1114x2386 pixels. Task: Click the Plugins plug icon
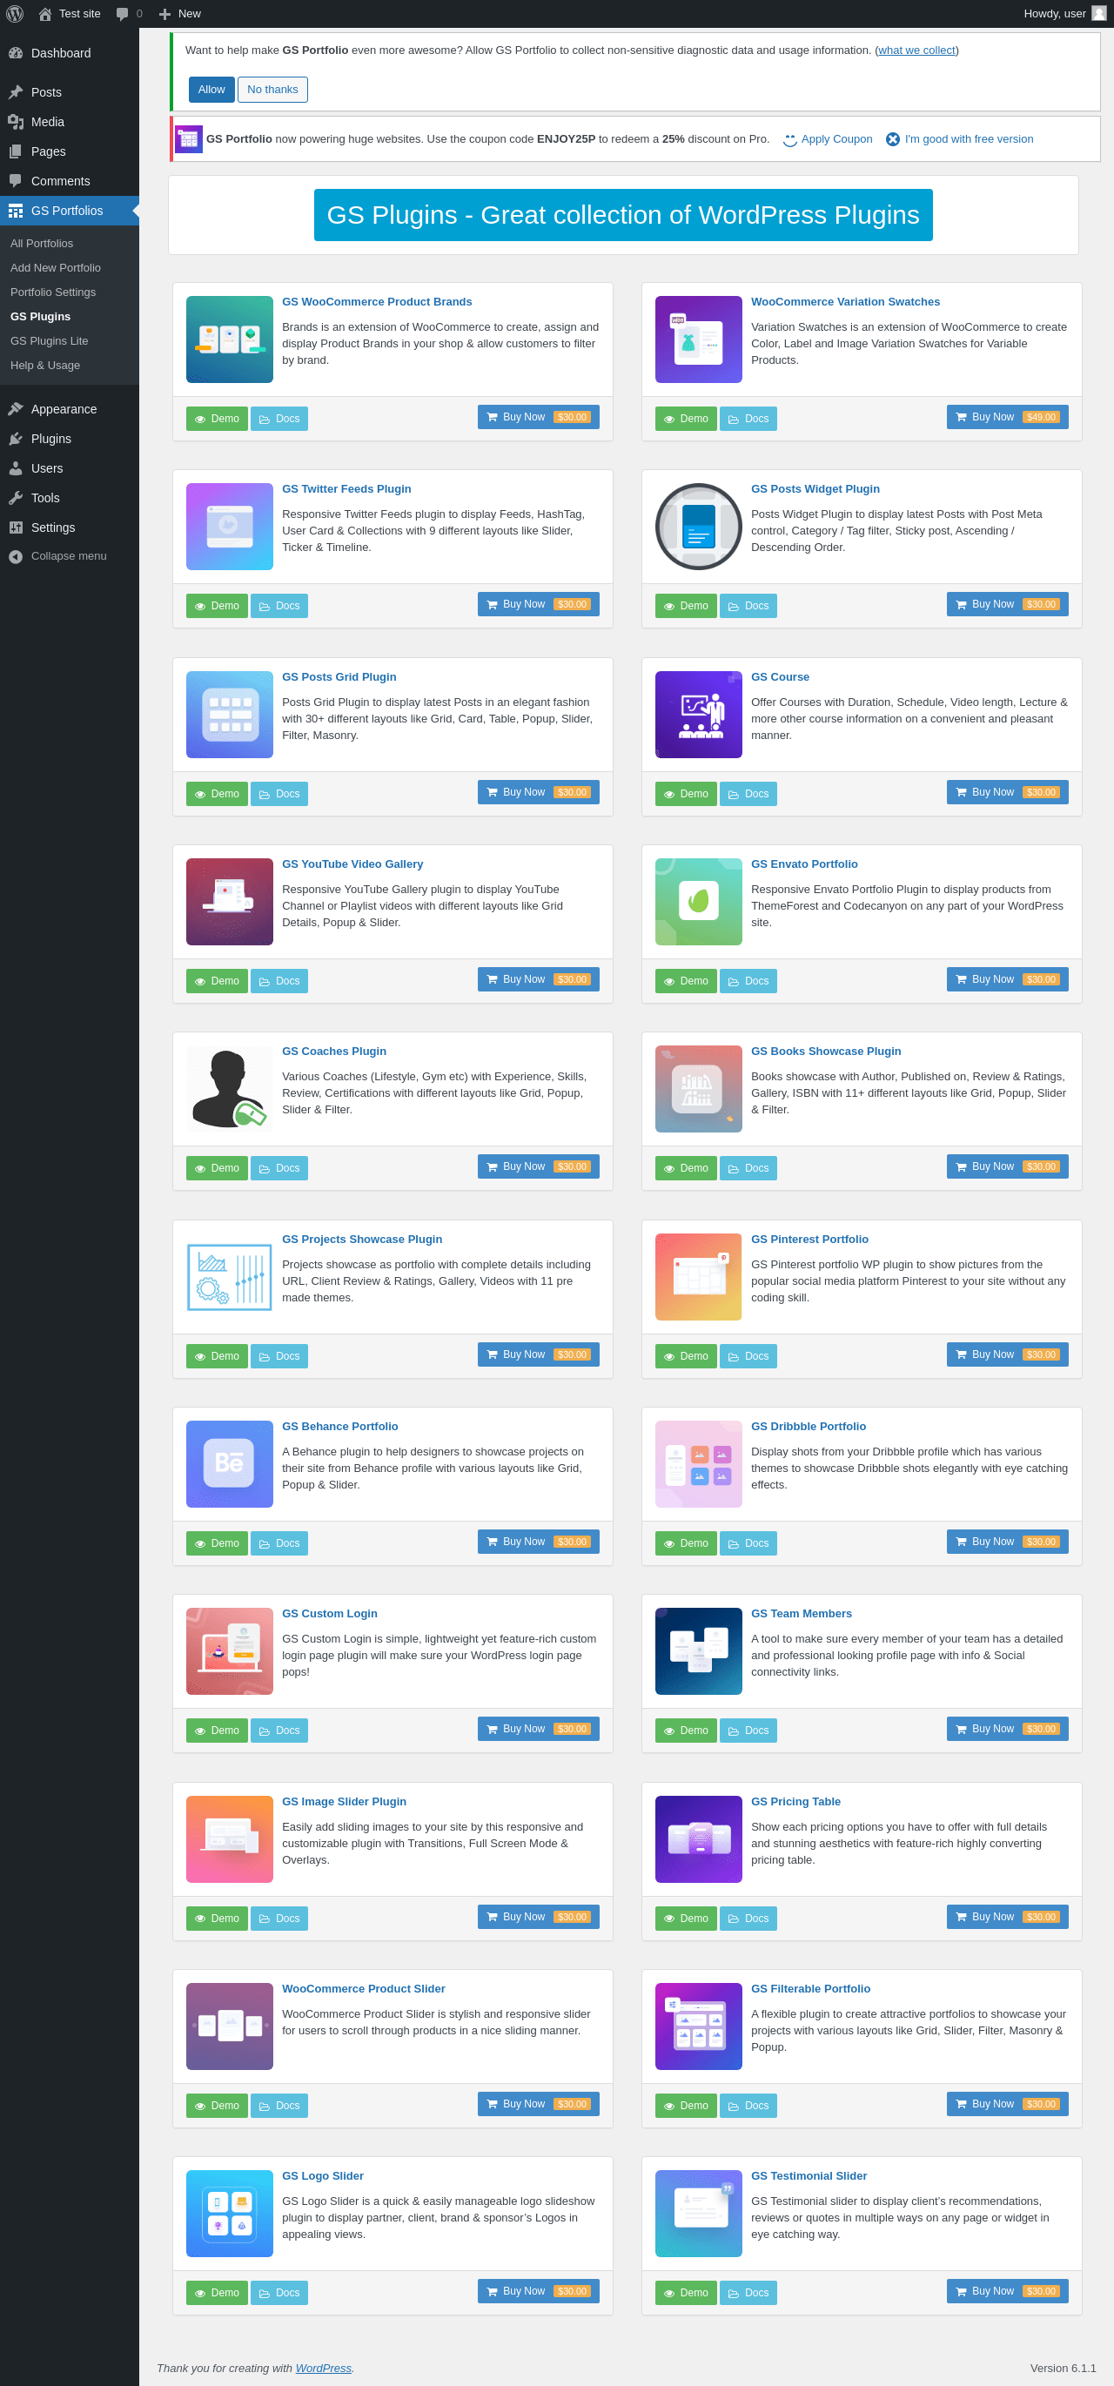16,438
